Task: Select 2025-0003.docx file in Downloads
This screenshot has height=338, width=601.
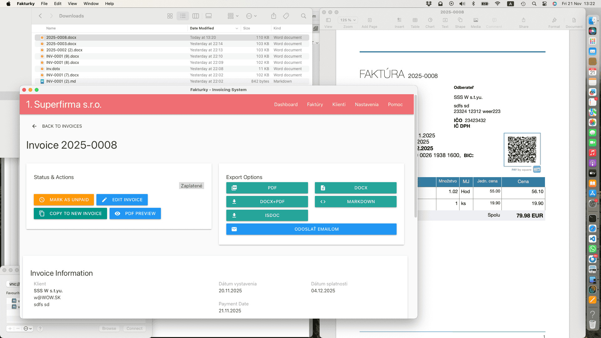Action: [61, 44]
